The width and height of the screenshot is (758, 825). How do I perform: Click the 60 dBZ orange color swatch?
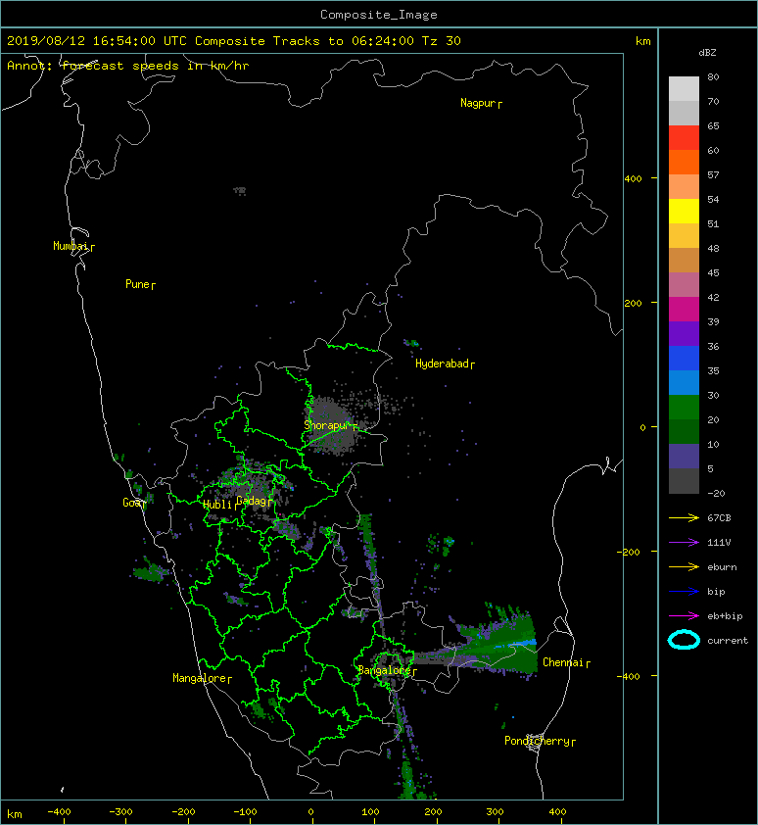(x=684, y=162)
